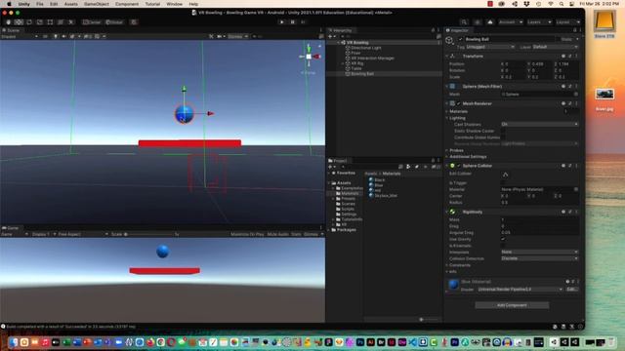Click the red X-axis move handle arrow
625x351 pixels.
[211, 113]
